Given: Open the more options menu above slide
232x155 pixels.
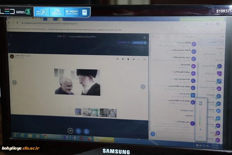Looking at the screenshot, I should click(139, 59).
